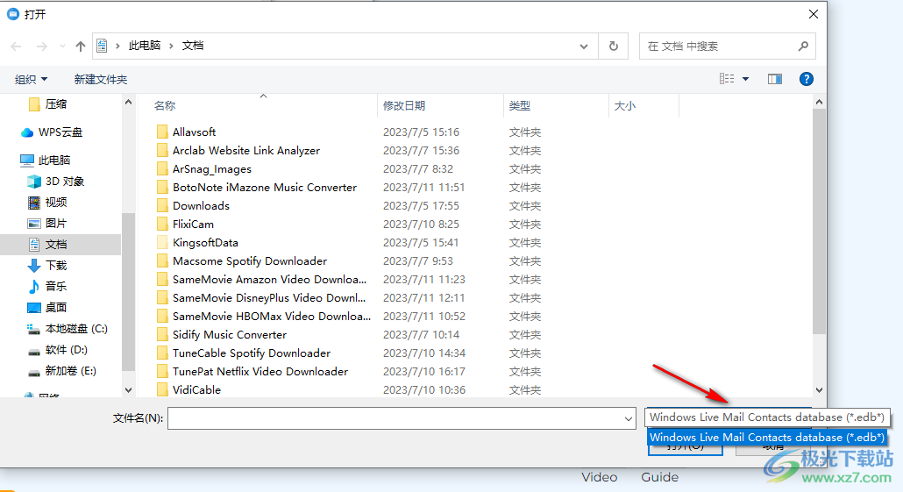Open 图片 in sidebar
903x492 pixels.
56,224
